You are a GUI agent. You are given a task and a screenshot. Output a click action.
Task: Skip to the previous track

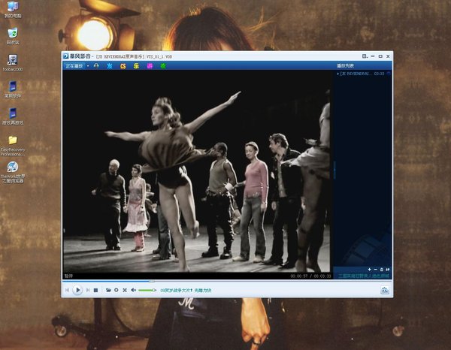pyautogui.click(x=68, y=290)
